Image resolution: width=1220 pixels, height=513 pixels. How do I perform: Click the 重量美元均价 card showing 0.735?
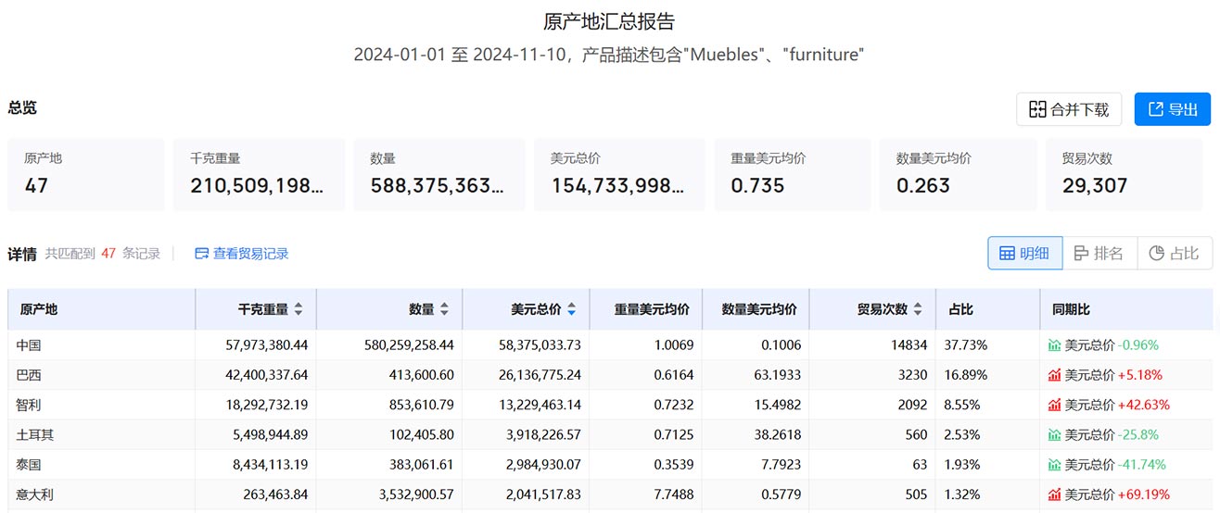coord(793,174)
